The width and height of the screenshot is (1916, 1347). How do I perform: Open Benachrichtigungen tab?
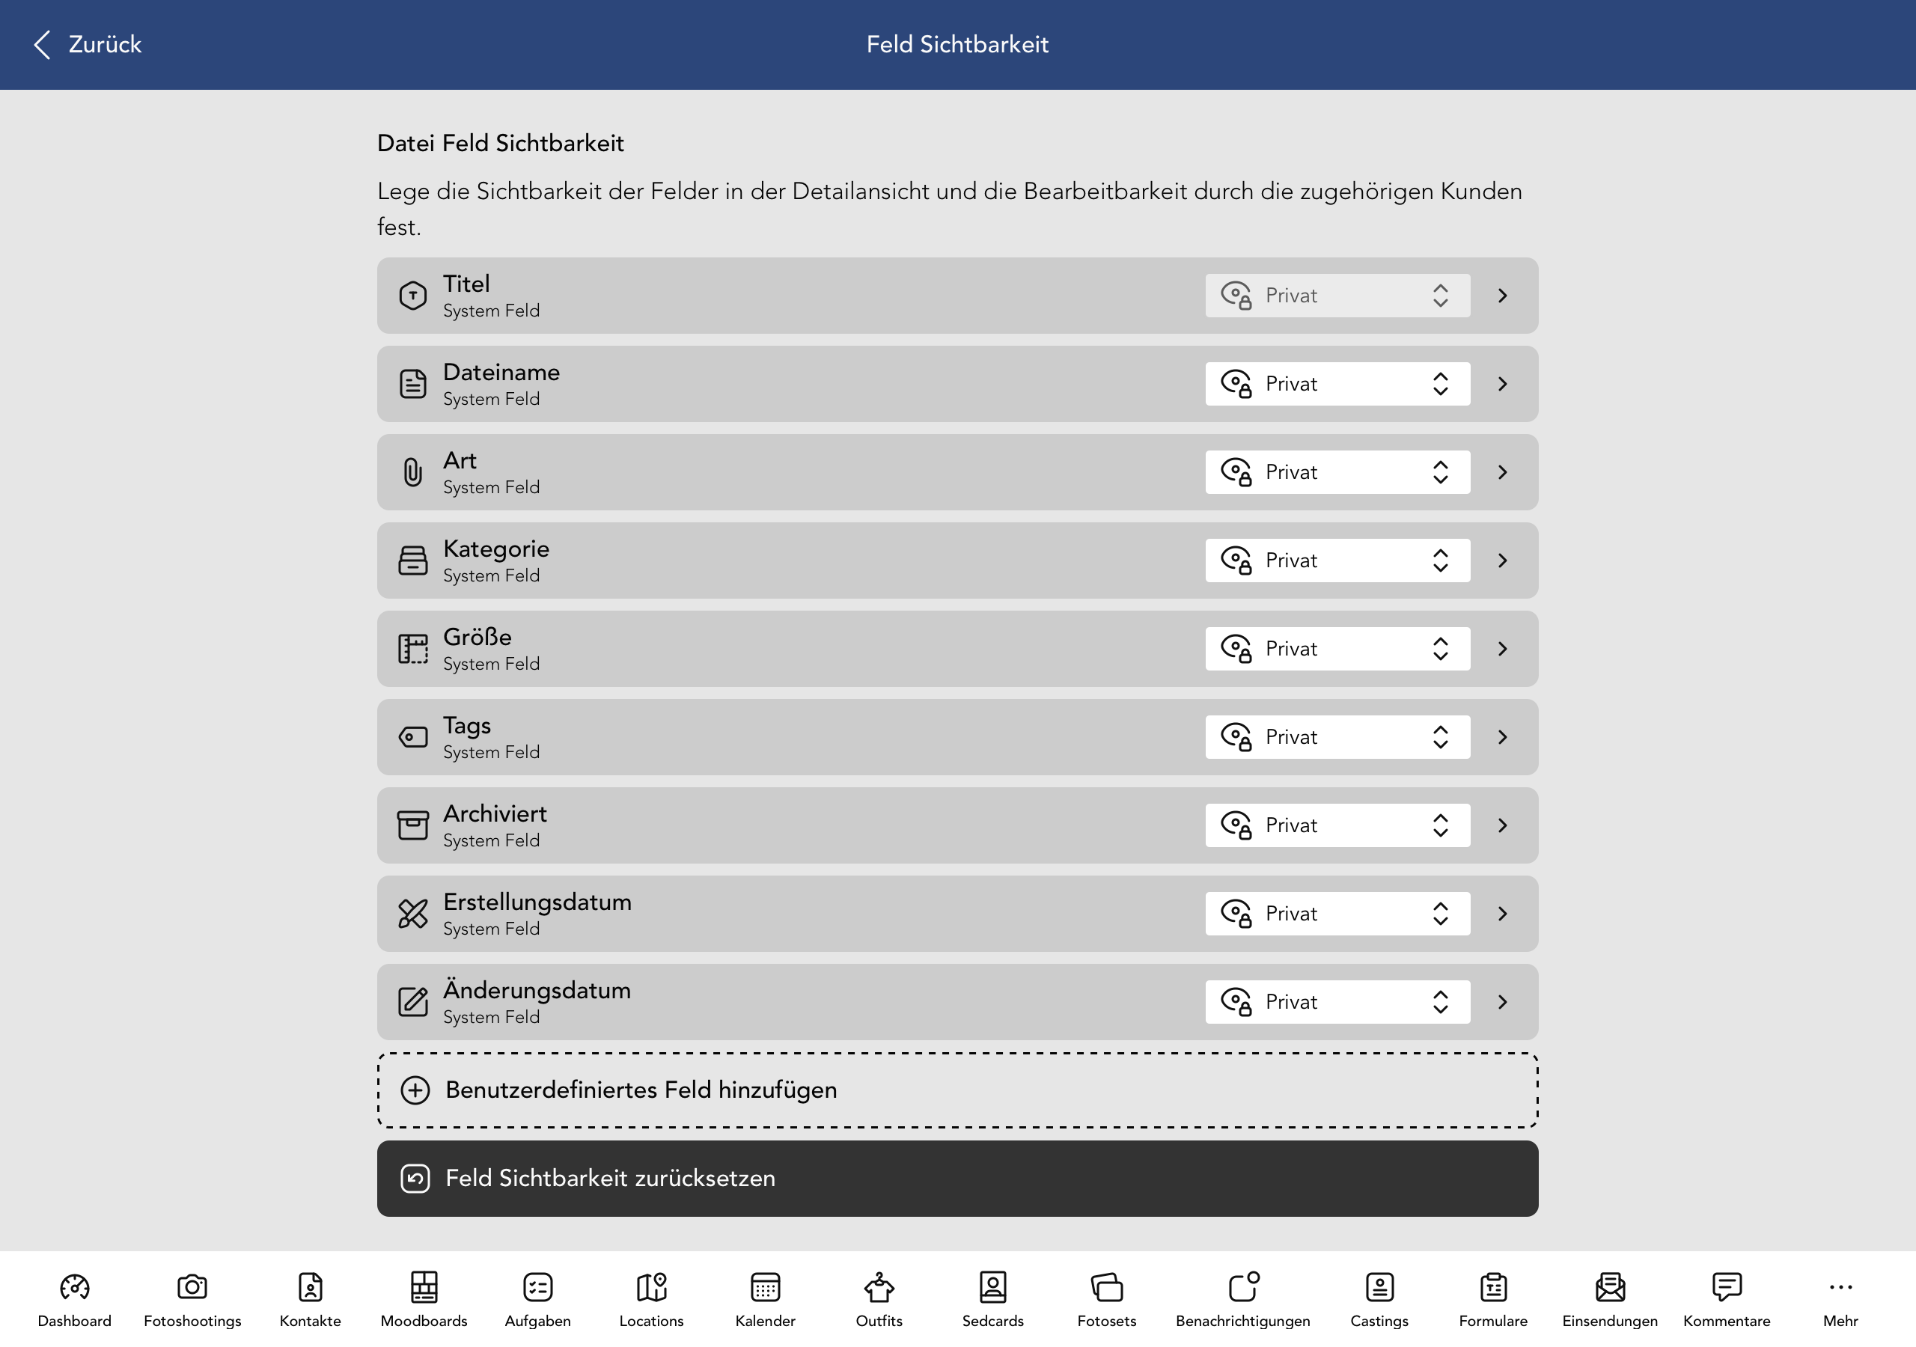[x=1243, y=1299]
